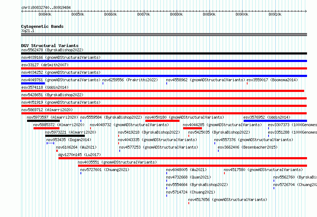Select the black nsv5562478 variant bar
Screen dimensions: 317x217
(164, 53)
